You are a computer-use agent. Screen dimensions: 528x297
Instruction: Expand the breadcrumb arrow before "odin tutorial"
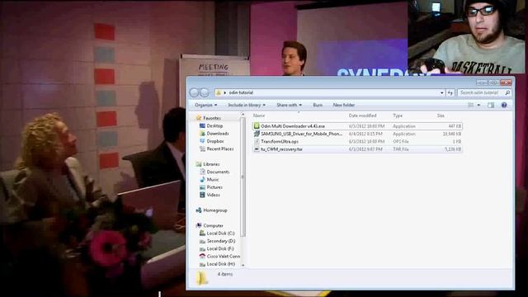(x=225, y=92)
